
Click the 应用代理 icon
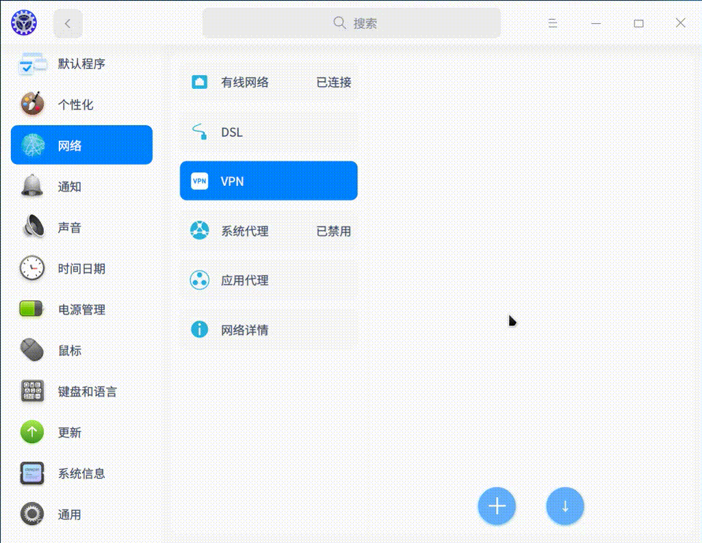[x=200, y=280]
